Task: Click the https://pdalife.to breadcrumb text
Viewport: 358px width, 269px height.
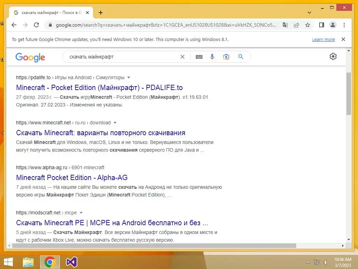Action: coord(33,77)
